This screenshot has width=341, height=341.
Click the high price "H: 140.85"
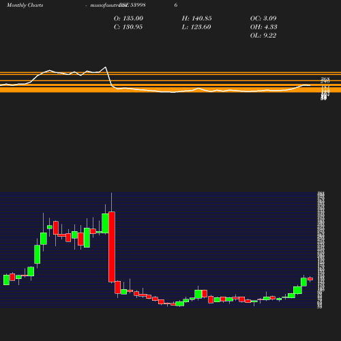196,18
